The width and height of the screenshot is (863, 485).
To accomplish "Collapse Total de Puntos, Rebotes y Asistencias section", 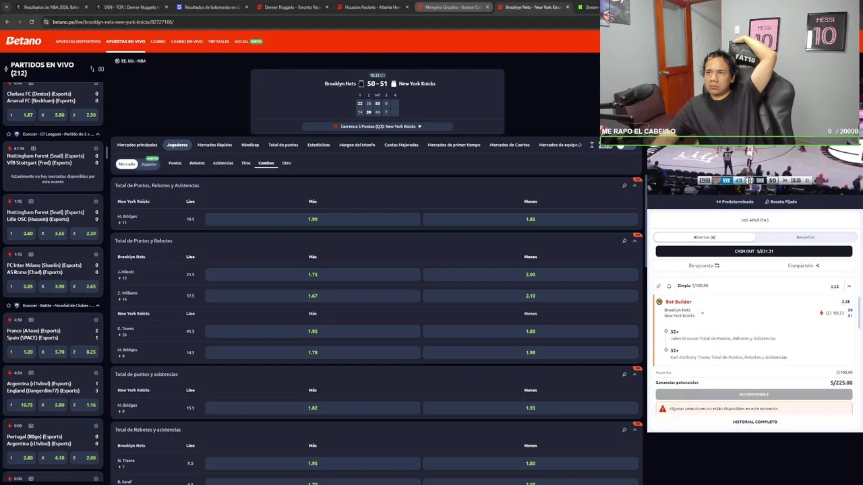I will coord(634,185).
